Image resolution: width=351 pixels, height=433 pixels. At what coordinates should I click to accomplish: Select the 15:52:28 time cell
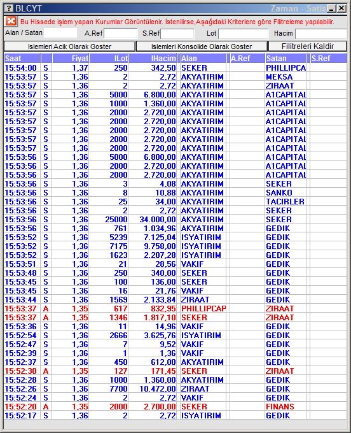(21, 380)
